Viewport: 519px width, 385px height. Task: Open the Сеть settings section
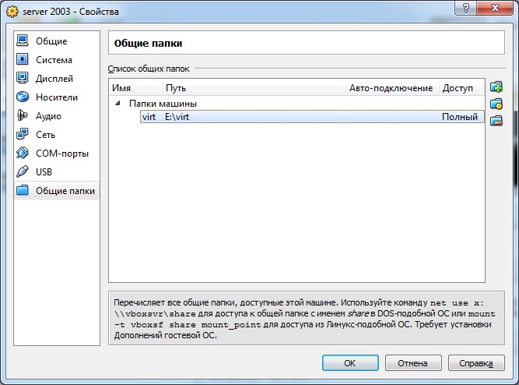[45, 135]
